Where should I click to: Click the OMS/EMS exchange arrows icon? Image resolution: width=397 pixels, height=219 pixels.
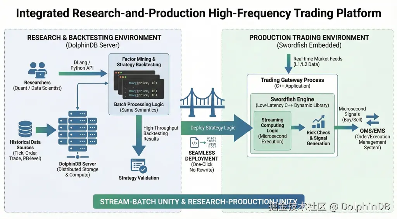pyautogui.click(x=373, y=119)
